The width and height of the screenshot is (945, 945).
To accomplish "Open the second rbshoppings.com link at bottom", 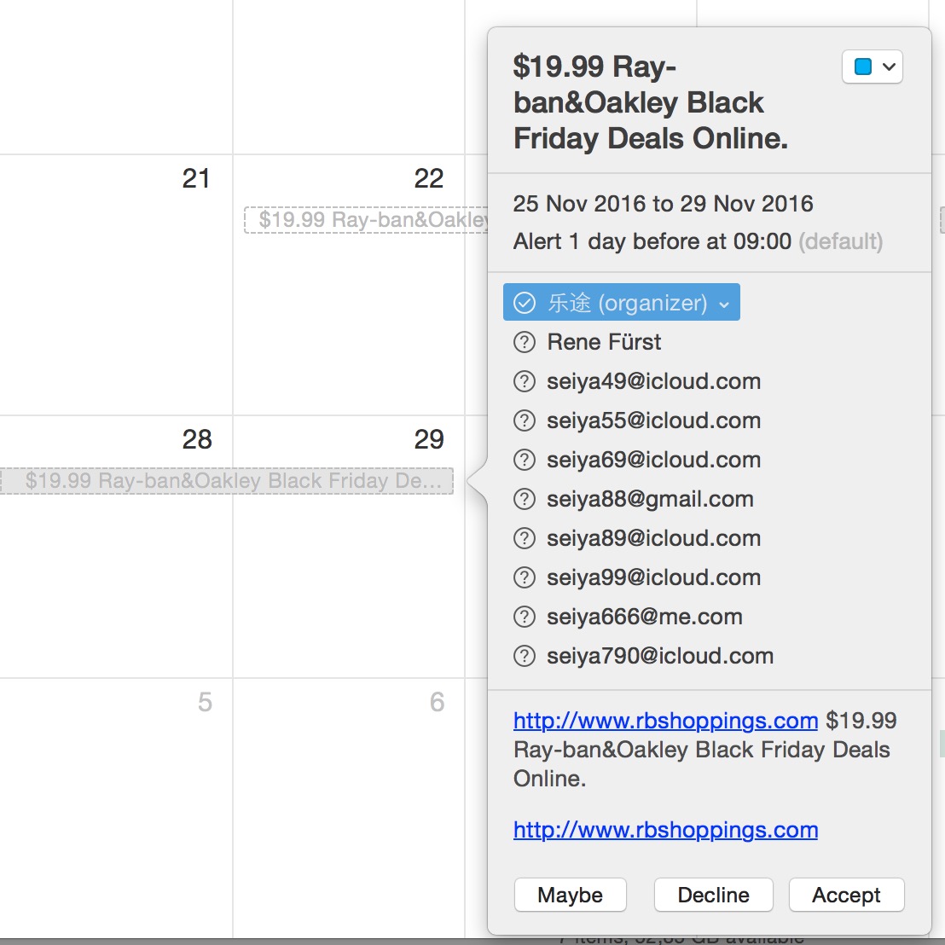I will click(x=665, y=830).
